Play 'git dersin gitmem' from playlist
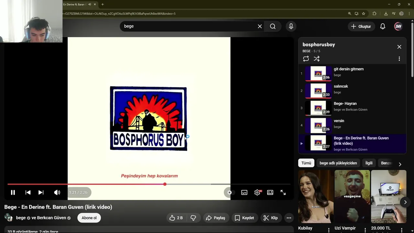The height and width of the screenshot is (233, 414). pos(352,73)
